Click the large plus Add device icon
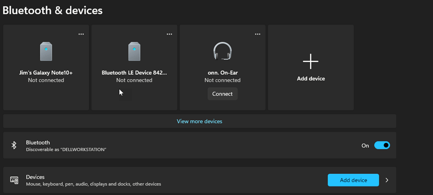The width and height of the screenshot is (433, 195). pyautogui.click(x=311, y=61)
